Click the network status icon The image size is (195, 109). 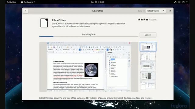click(175, 2)
